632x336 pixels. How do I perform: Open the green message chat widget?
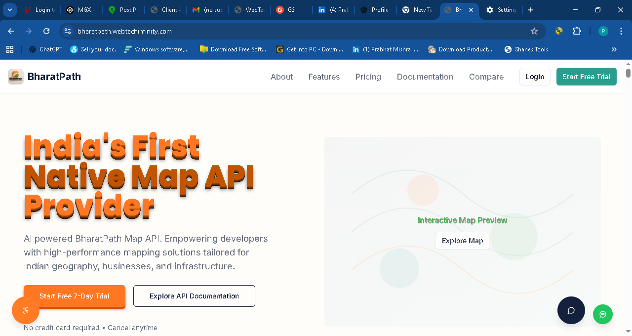coord(603,314)
